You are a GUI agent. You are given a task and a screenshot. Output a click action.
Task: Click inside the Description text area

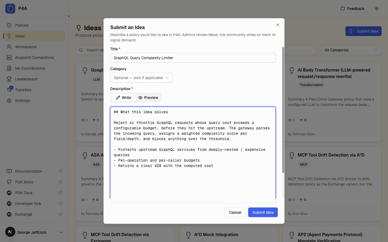click(x=193, y=153)
